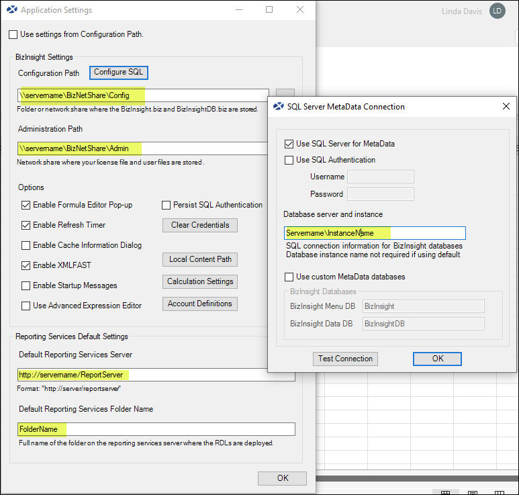Viewport: 519px width, 495px height.
Task: Click the Linda Davis account name
Action: 462,11
